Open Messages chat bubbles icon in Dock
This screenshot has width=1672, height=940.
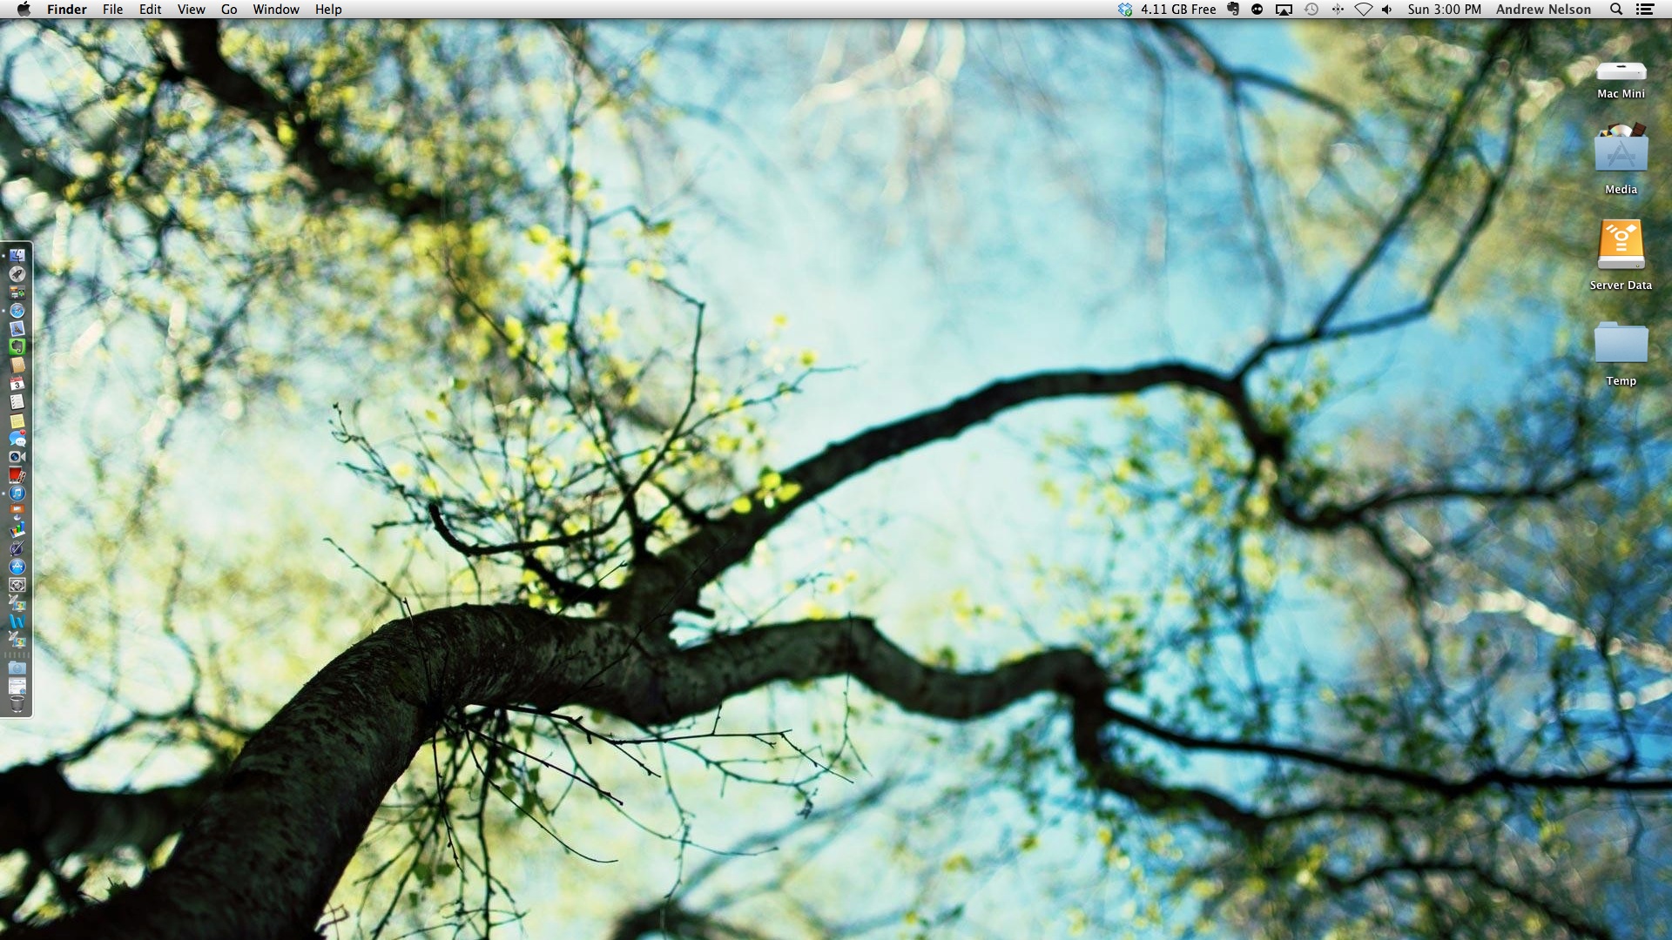tap(17, 439)
